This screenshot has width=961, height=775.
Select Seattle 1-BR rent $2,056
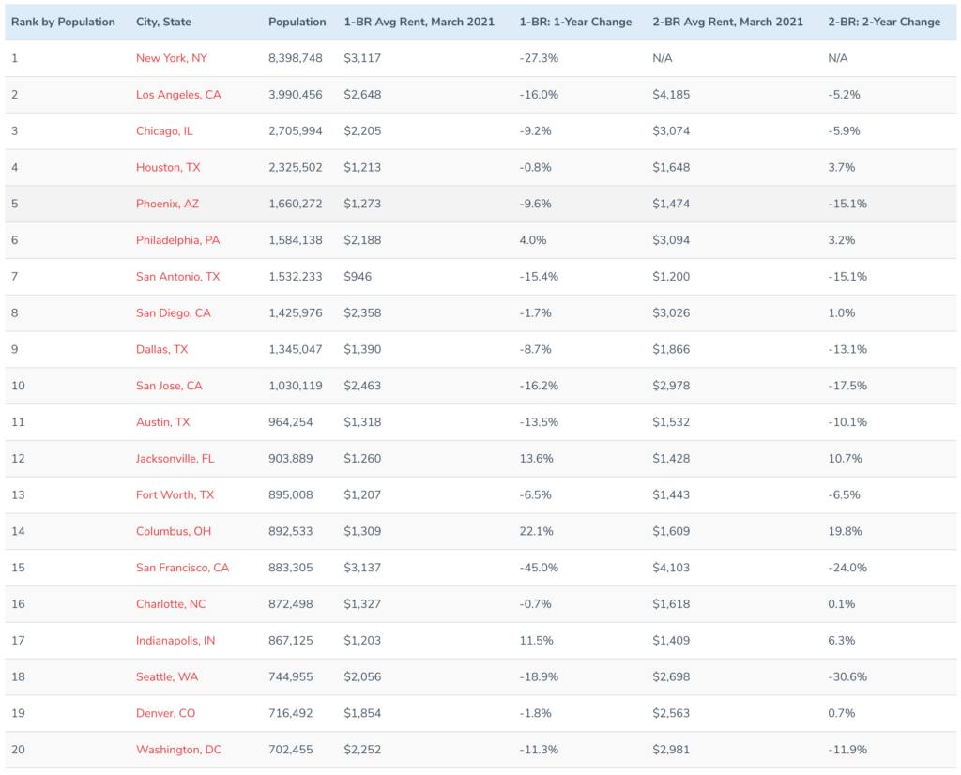(362, 677)
